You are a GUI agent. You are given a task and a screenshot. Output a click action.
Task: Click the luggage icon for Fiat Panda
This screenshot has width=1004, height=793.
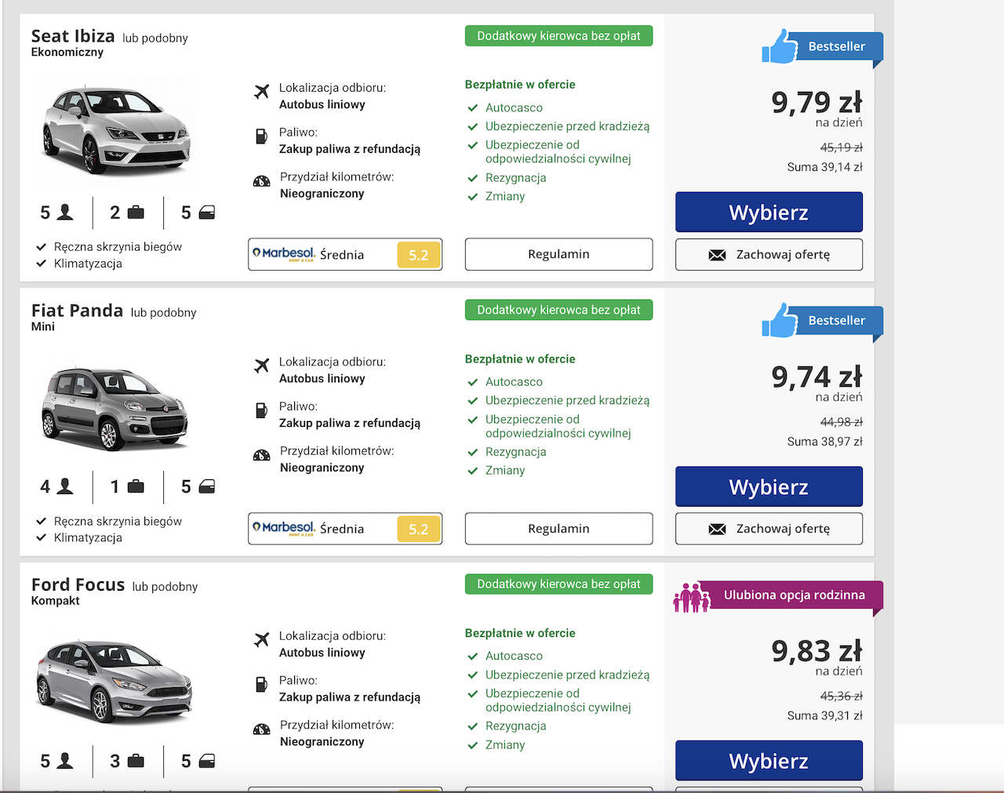pyautogui.click(x=136, y=486)
